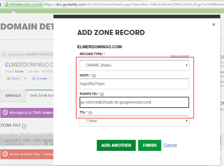Switch to the Settings tab
Viewport: 224px width, 166px height.
click(x=13, y=96)
